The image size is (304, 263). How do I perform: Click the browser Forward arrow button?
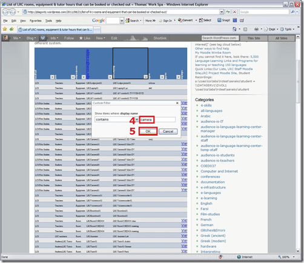pyautogui.click(x=13, y=12)
